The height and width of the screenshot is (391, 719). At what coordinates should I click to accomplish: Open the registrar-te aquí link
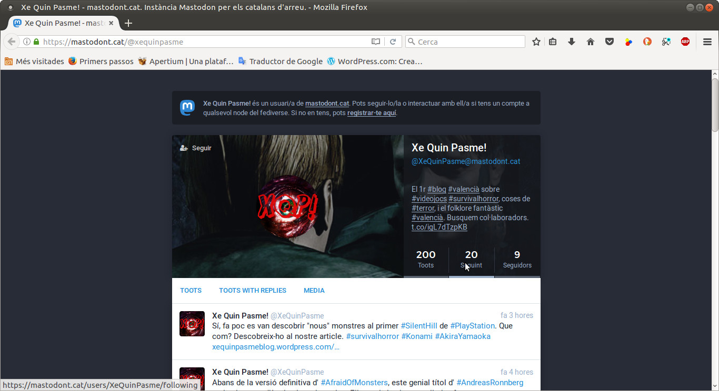tap(371, 113)
